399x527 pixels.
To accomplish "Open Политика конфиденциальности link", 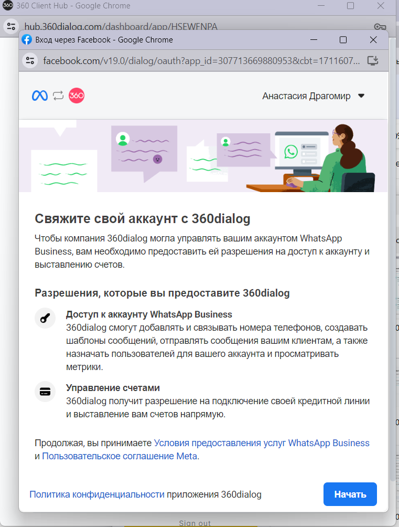I will pyautogui.click(x=97, y=494).
